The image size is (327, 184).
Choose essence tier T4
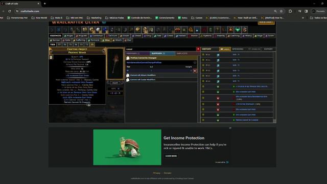[x=76, y=44]
